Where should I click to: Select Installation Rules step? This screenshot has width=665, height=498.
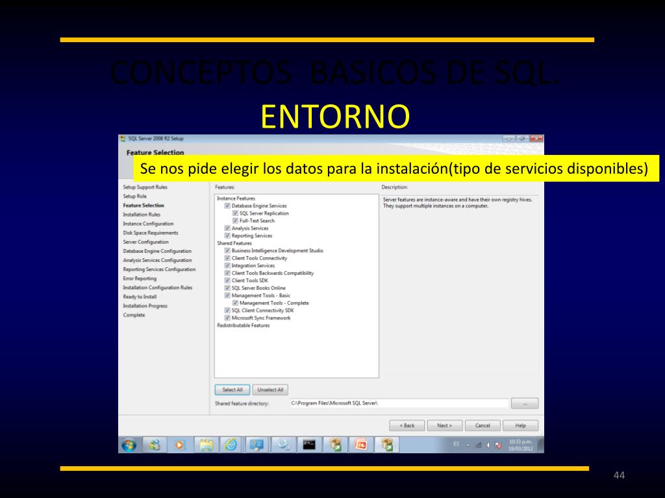[x=142, y=215]
